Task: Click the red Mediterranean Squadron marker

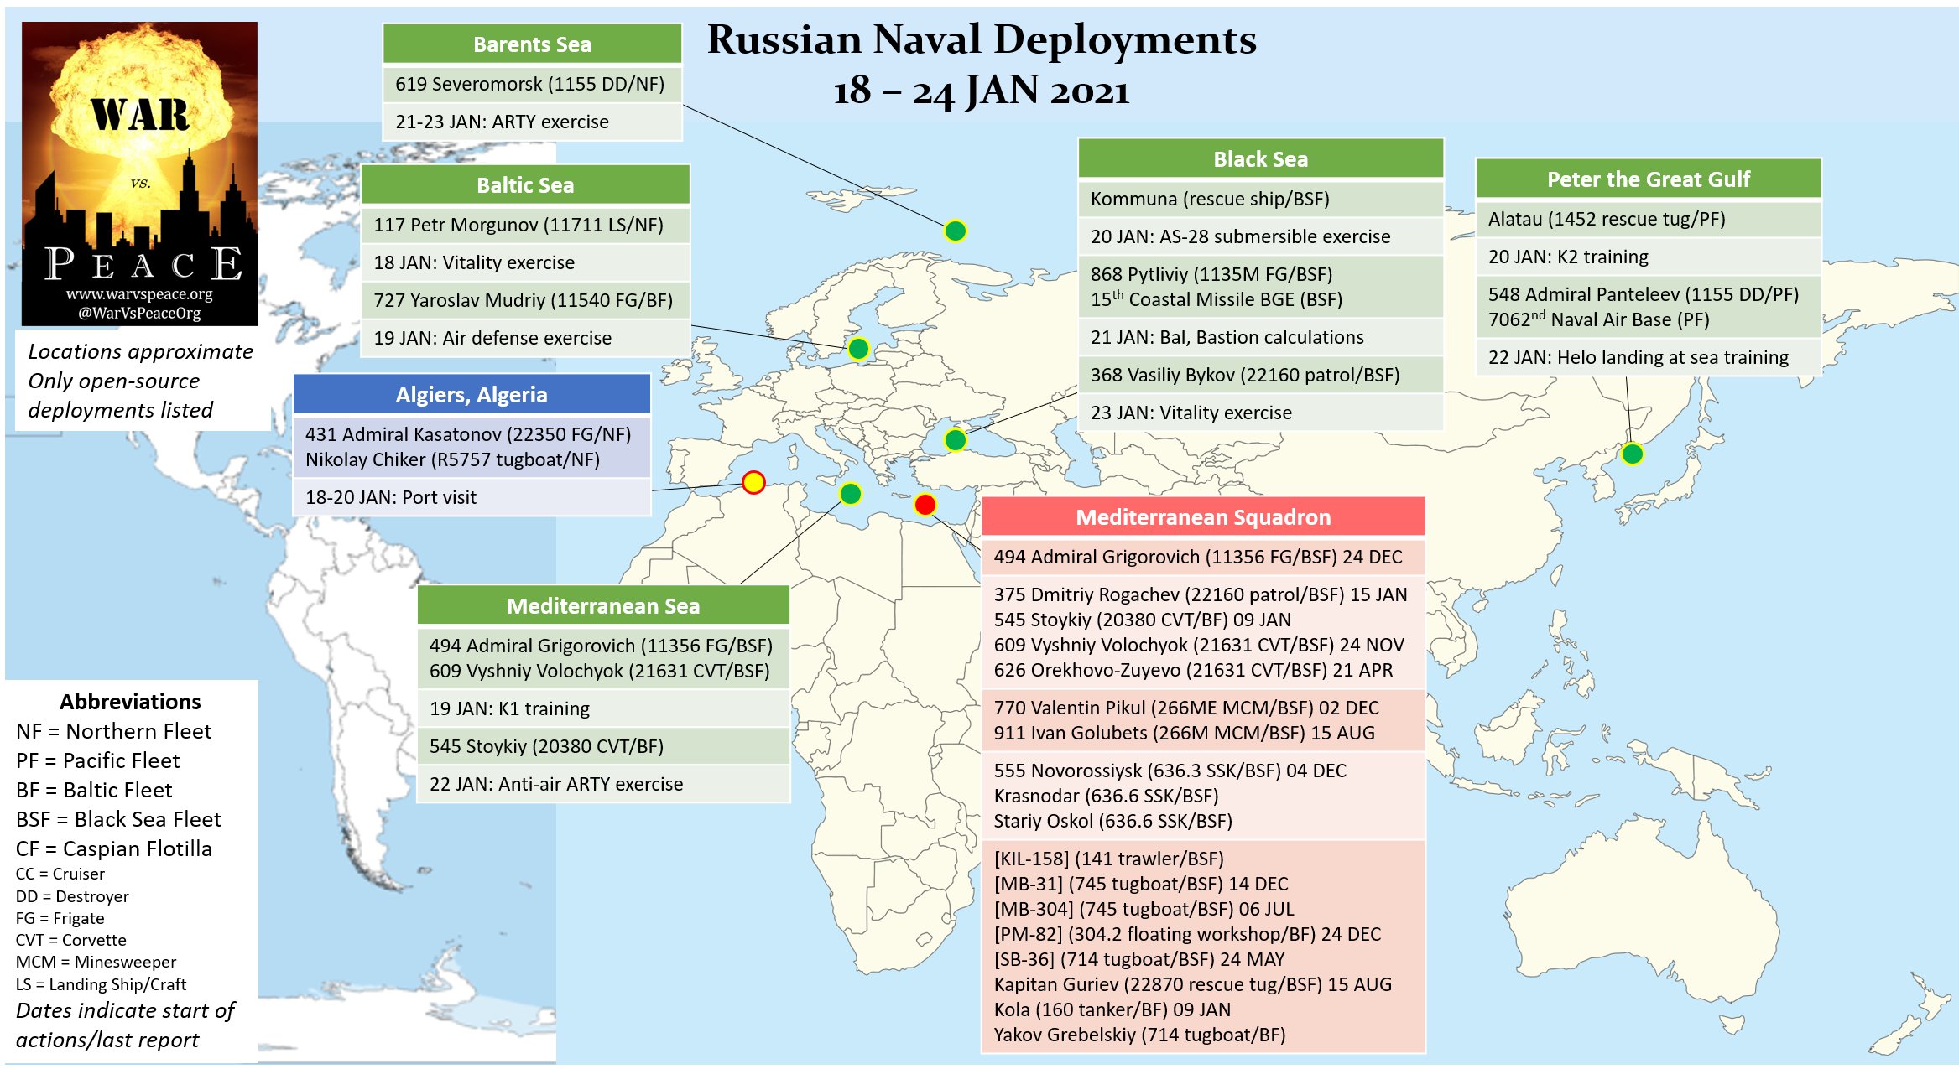Action: (x=925, y=505)
